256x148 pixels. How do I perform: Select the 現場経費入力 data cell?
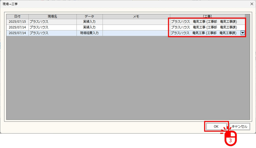[x=89, y=33]
